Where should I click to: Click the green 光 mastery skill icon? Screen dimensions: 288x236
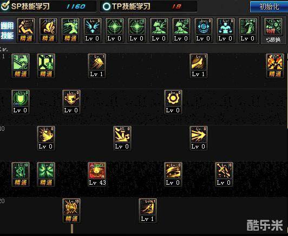click(x=21, y=66)
